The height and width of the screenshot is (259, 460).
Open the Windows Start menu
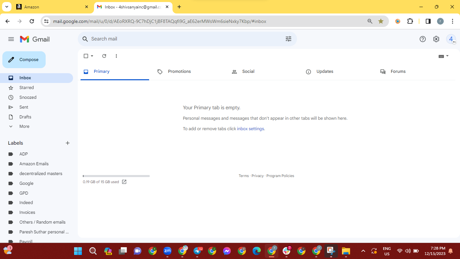coord(78,251)
